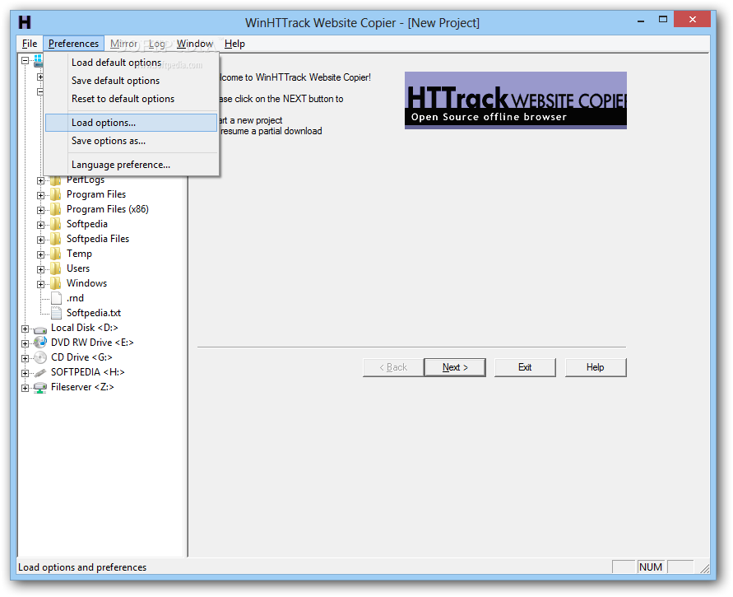Choose Load default options
733x597 pixels.
pyautogui.click(x=132, y=63)
